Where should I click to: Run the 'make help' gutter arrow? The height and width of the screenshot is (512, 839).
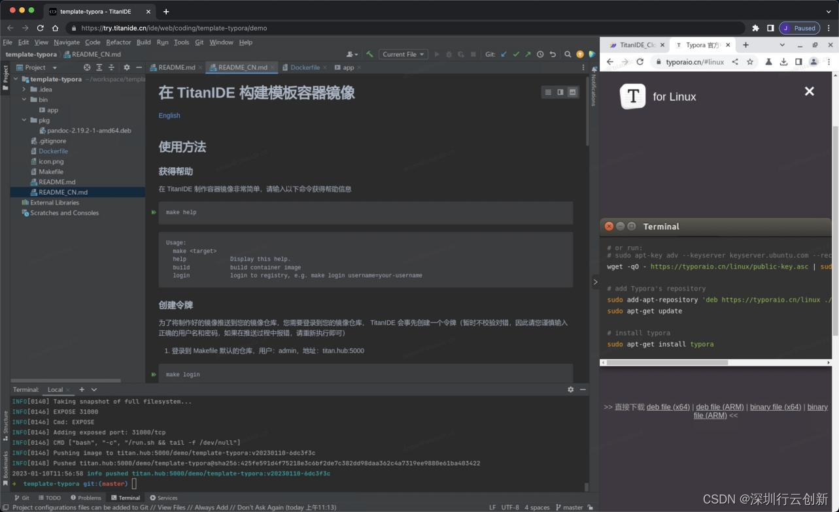tap(154, 212)
